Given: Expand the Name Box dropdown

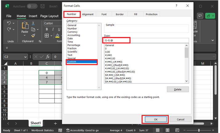Looking at the screenshot, I should [26, 57].
